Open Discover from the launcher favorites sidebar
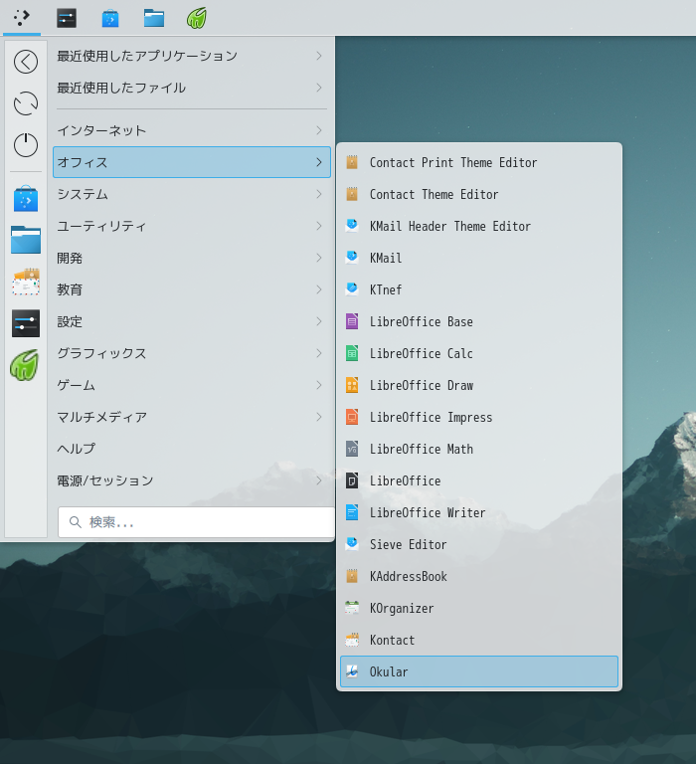Screen dimensions: 696x764 point(26,198)
